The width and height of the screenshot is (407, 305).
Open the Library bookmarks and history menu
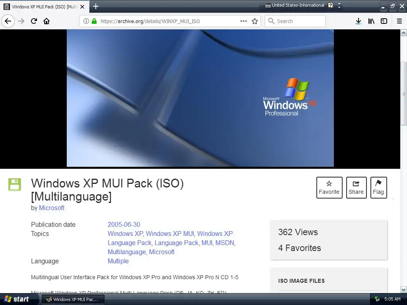(371, 21)
